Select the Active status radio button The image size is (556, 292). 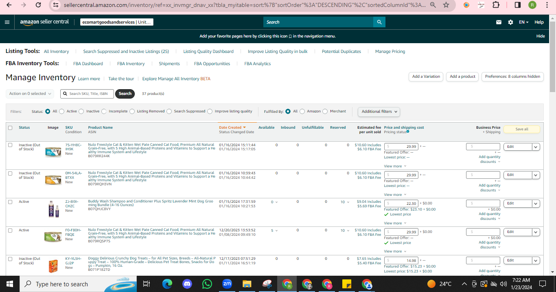(62, 111)
